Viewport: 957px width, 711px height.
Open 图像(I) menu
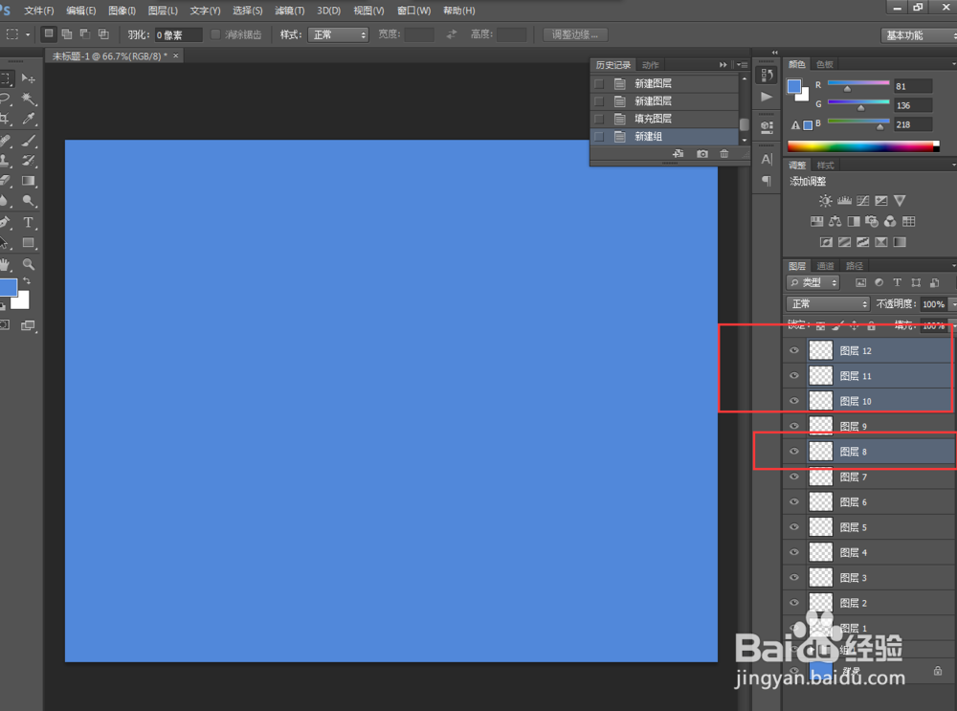point(122,11)
